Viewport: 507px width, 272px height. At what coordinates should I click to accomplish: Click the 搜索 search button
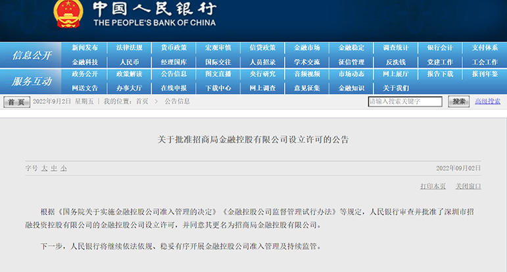pyautogui.click(x=459, y=101)
